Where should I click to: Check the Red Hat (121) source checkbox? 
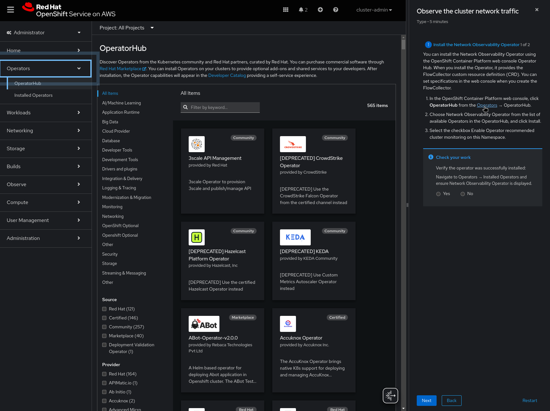point(104,309)
